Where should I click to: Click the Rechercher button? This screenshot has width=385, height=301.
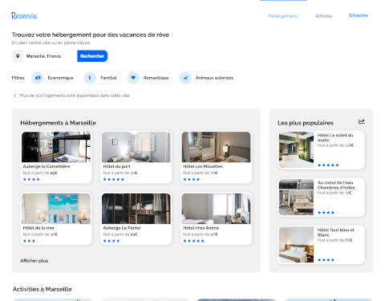92,56
